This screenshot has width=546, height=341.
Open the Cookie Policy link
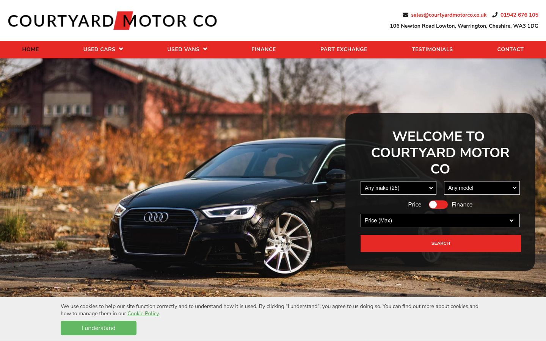[143, 313]
